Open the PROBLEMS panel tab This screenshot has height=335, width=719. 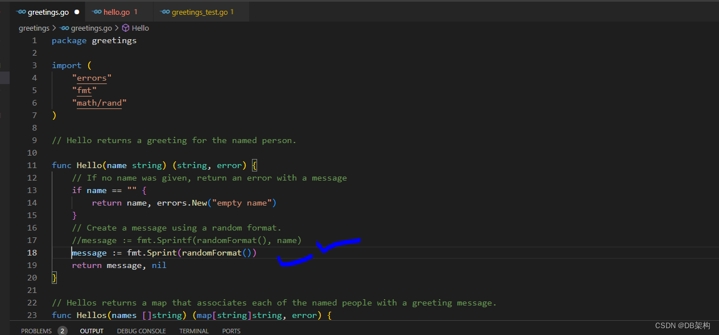pos(36,330)
